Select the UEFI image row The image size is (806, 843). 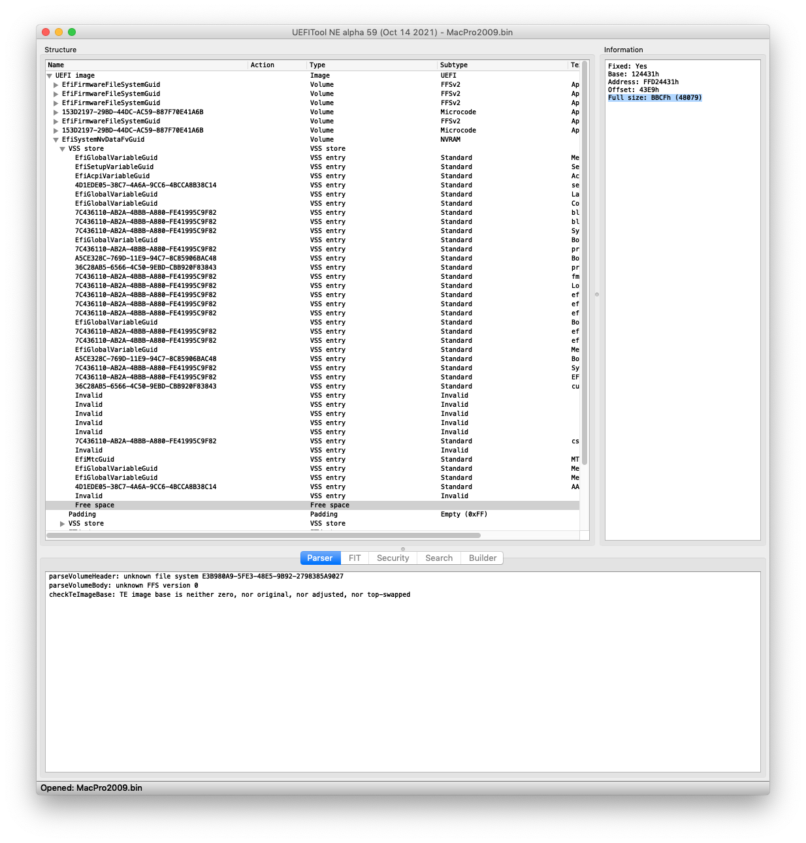pyautogui.click(x=312, y=76)
